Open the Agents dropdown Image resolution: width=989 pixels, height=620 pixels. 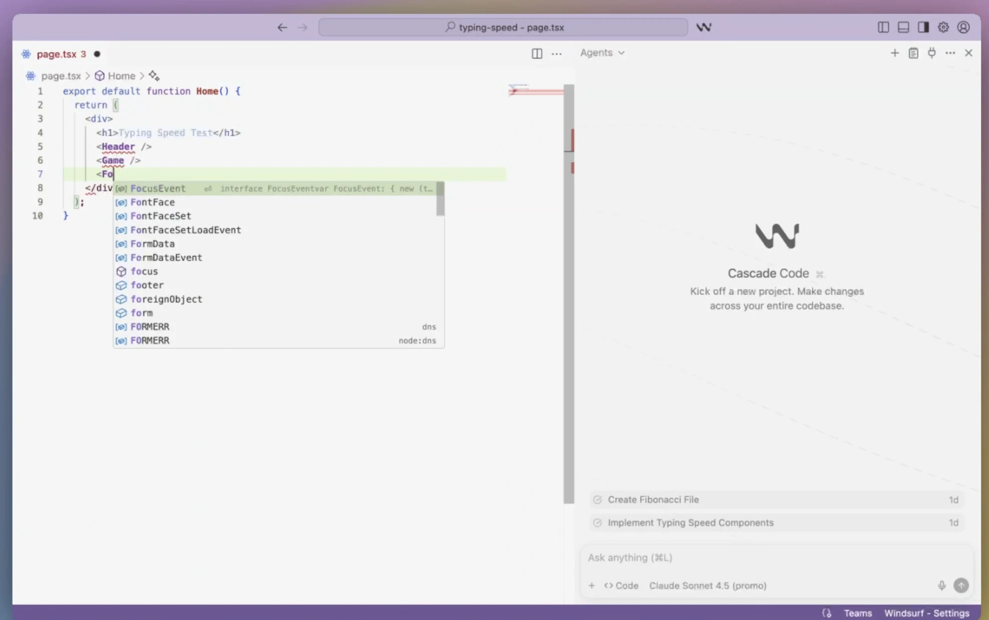point(602,53)
